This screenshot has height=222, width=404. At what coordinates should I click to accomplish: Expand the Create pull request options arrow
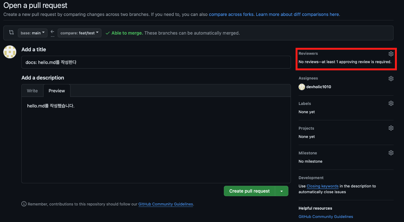282,191
